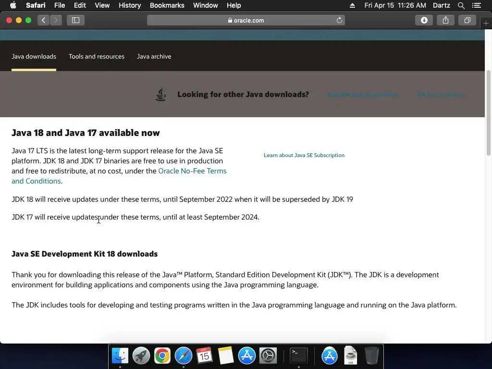Open App Store left of System Preferences
Screen dimensions: 492x369
pos(246,356)
